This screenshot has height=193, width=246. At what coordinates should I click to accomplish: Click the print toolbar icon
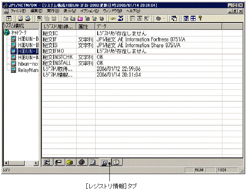[x=21, y=18]
